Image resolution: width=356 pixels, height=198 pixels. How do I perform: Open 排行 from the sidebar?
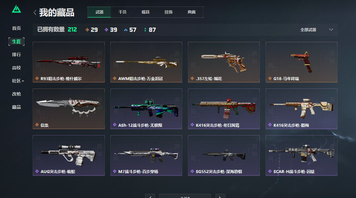pos(16,55)
